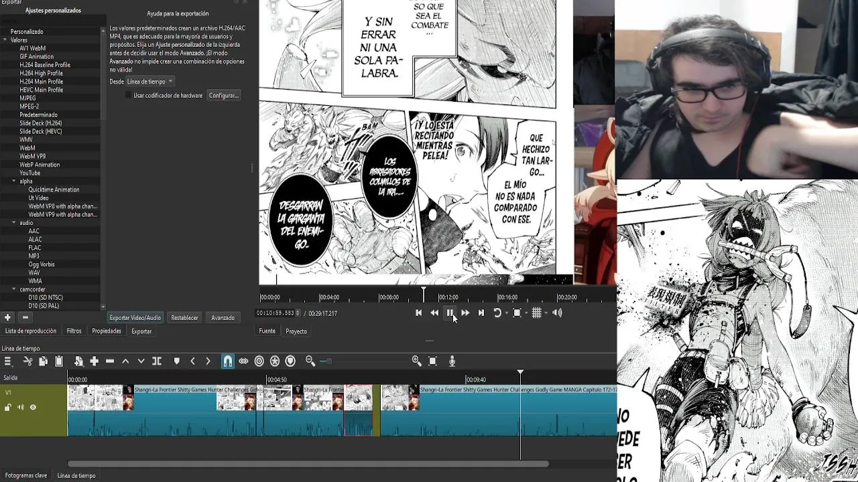
Task: Click the record audio microphone icon
Action: click(452, 361)
